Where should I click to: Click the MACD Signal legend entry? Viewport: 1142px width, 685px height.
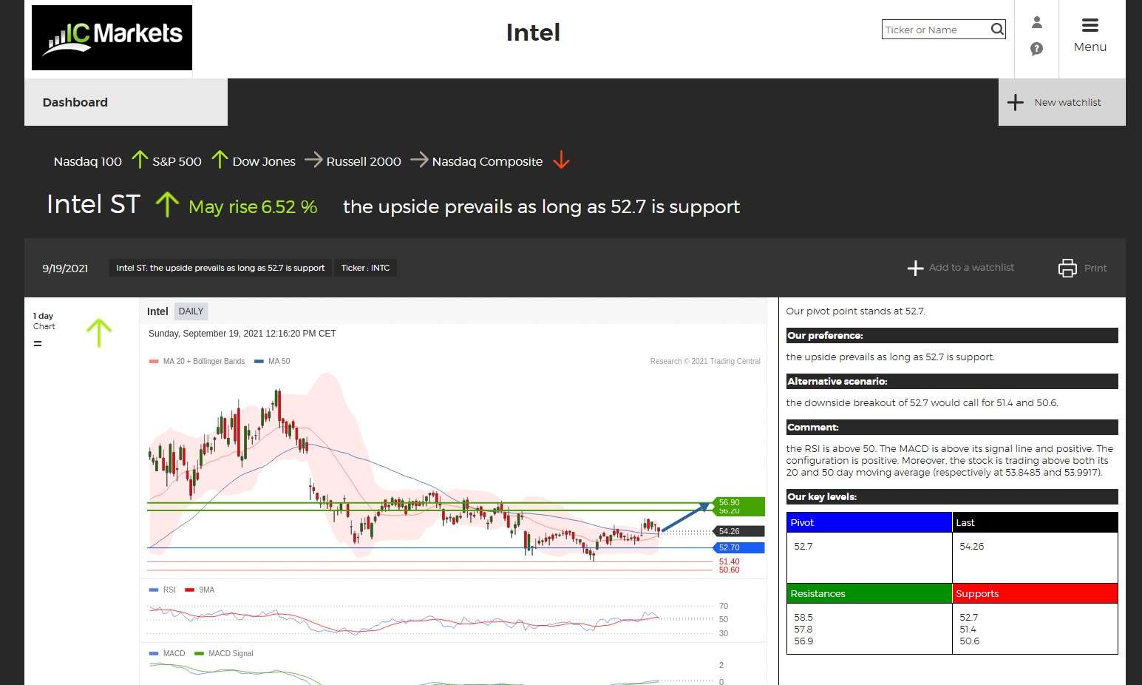click(224, 653)
